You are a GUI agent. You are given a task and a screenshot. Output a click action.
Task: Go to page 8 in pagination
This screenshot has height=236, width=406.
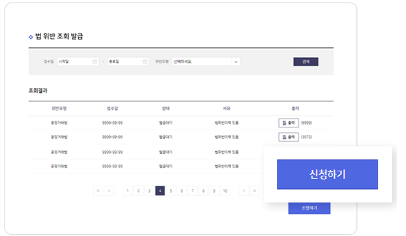tap(203, 191)
